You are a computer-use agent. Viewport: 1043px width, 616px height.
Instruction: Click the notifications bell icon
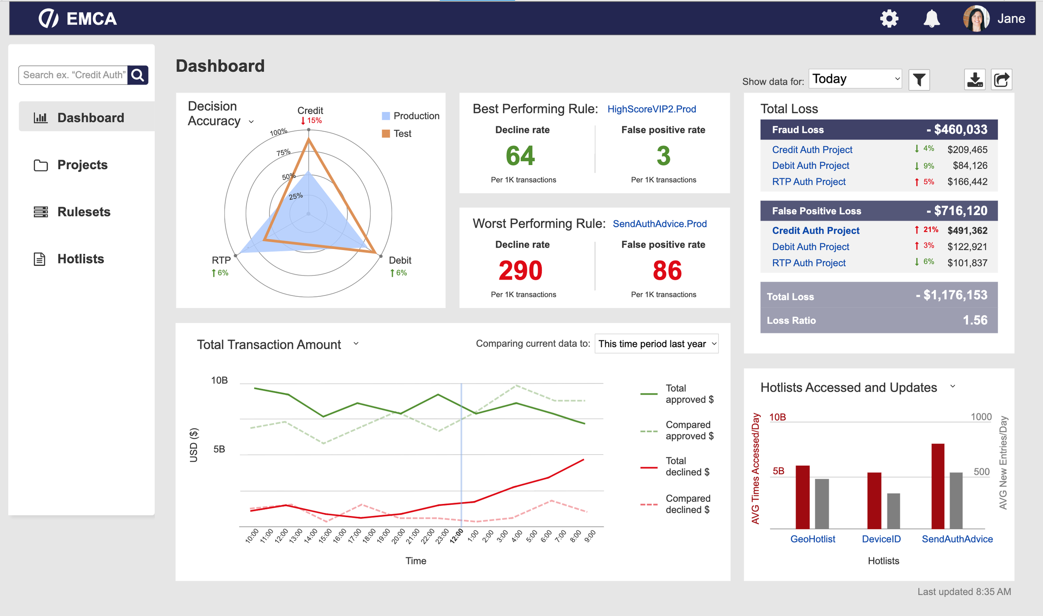coord(931,19)
